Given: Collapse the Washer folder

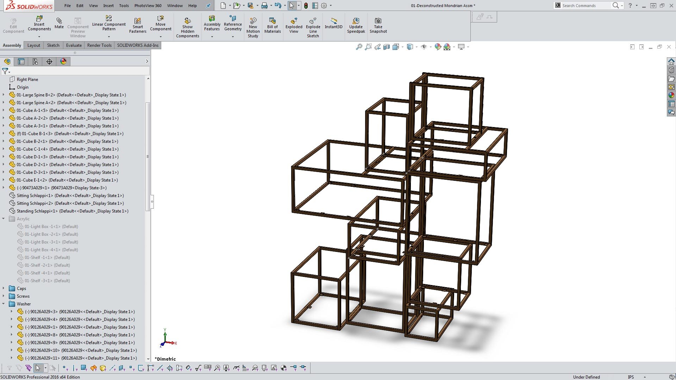Looking at the screenshot, I should [4, 304].
